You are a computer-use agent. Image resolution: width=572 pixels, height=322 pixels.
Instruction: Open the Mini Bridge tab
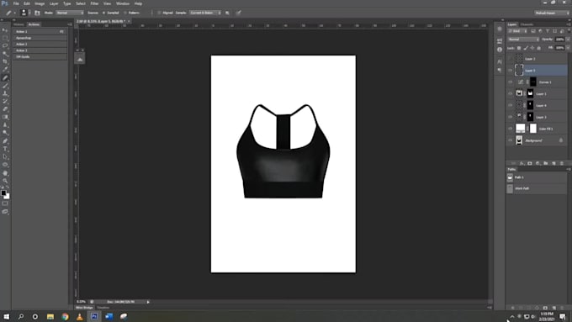coord(84,308)
